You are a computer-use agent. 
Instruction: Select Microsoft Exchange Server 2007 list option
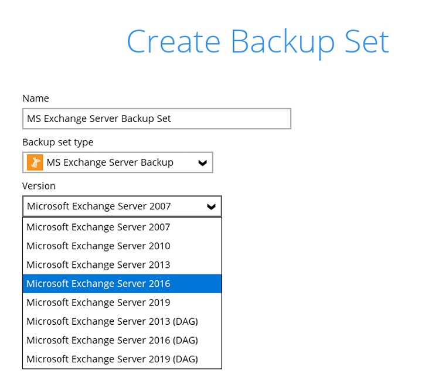[98, 227]
